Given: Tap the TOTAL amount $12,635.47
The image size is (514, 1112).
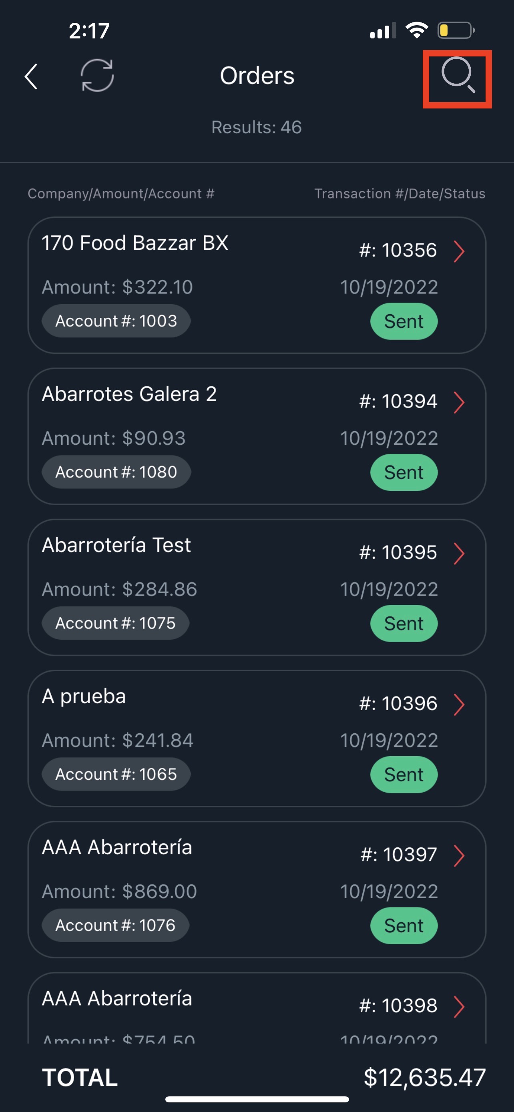Looking at the screenshot, I should point(425,1078).
